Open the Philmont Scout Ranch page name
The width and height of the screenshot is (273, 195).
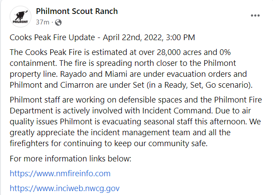coord(77,11)
